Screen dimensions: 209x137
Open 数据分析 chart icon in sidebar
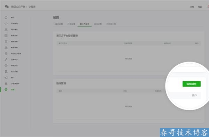[6, 35]
